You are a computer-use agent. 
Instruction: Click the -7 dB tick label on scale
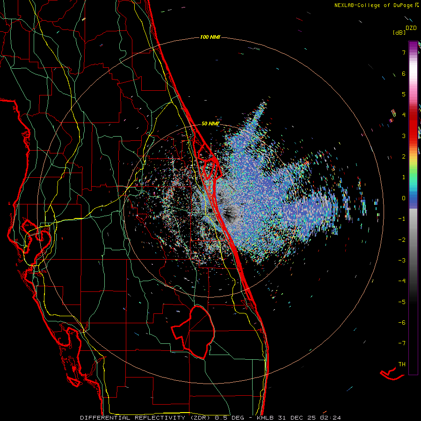pos(402,343)
